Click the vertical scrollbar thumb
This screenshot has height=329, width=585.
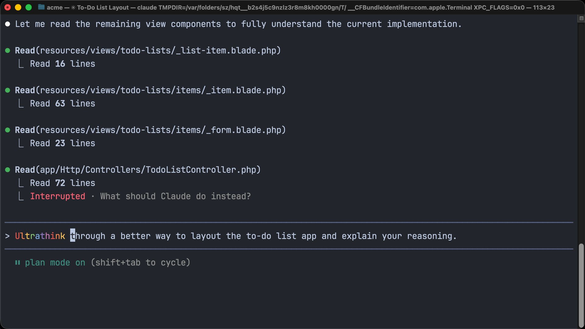click(581, 285)
